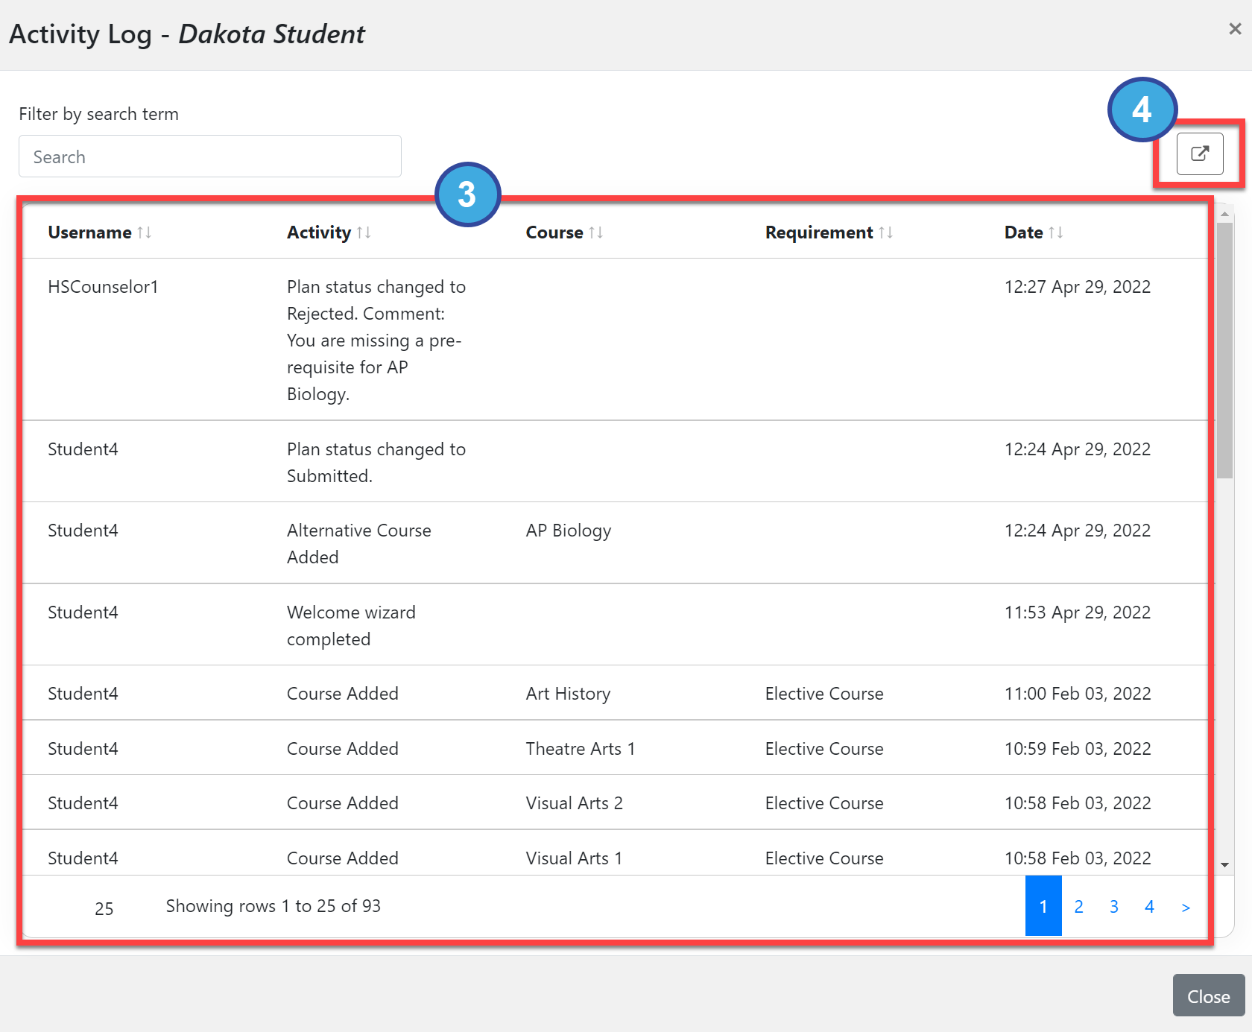Click the date in the Plan Submitted row
This screenshot has height=1032, width=1252.
(1077, 449)
